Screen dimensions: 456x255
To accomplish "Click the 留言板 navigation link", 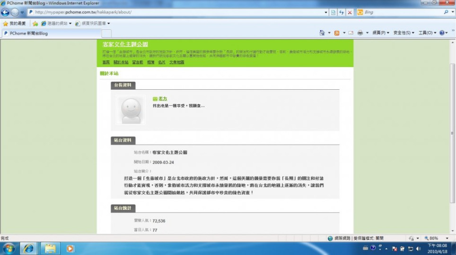I will (x=138, y=62).
